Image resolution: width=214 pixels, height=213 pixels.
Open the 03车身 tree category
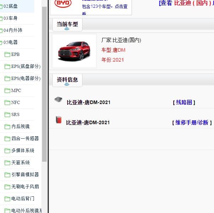coord(11,18)
